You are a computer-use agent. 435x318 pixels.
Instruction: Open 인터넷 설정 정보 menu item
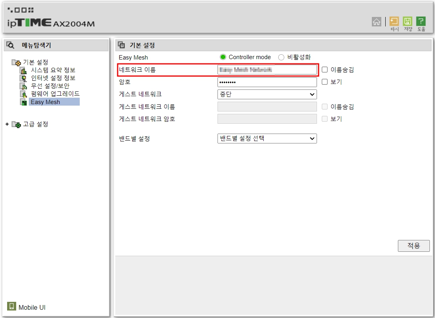(x=53, y=78)
